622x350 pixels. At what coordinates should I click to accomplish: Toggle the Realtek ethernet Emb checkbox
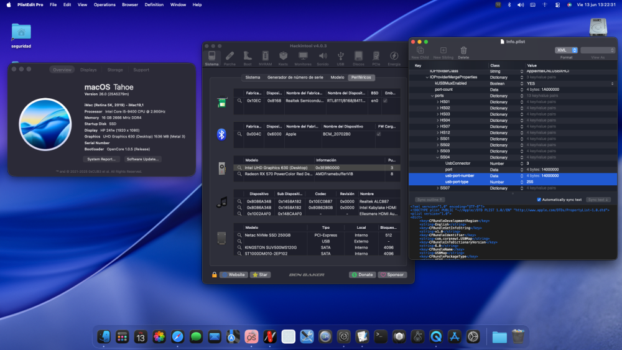385,101
